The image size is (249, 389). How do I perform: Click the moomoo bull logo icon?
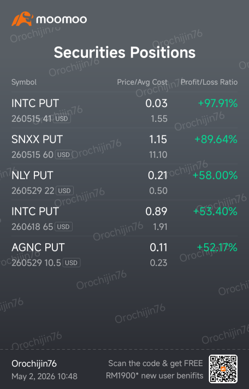tap(22, 19)
